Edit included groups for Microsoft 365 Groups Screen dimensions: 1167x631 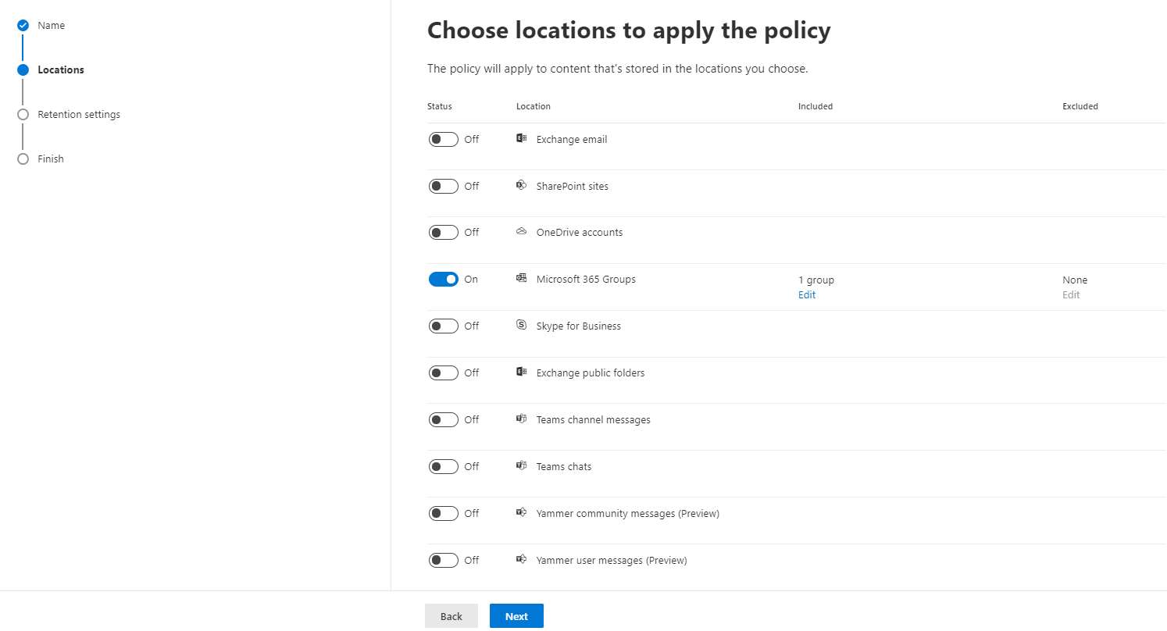807,295
